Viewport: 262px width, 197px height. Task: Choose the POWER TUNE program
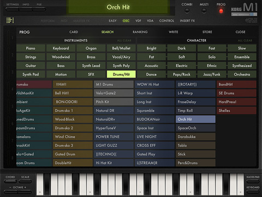pyautogui.click(x=114, y=137)
